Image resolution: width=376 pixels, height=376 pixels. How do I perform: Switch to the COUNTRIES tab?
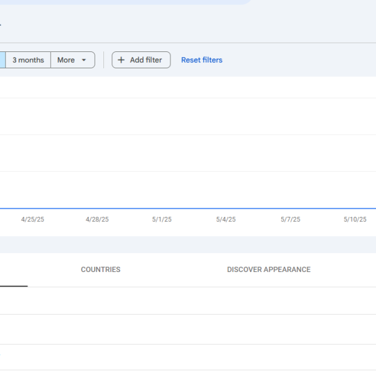[100, 269]
